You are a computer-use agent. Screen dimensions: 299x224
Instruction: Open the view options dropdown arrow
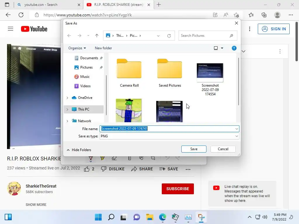(x=222, y=48)
